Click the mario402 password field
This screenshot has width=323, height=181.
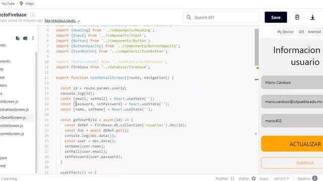[292, 121]
